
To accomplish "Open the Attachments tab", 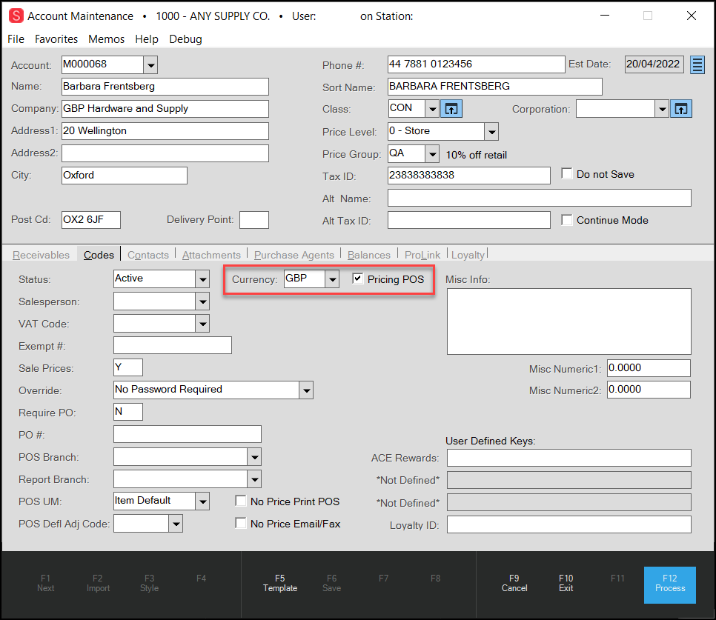I will [x=211, y=255].
